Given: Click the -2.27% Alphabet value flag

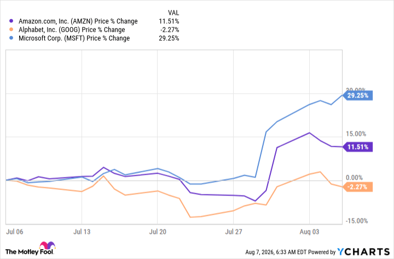Looking at the screenshot, I should click(357, 187).
